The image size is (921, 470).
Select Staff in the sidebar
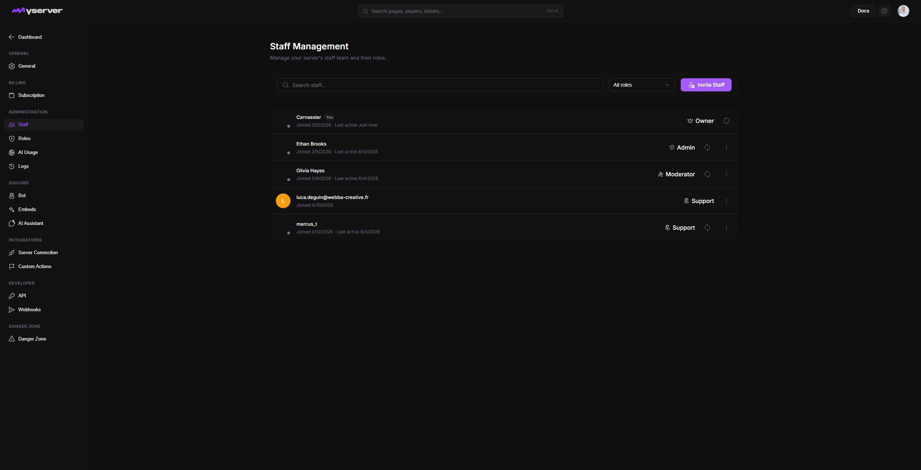44,125
